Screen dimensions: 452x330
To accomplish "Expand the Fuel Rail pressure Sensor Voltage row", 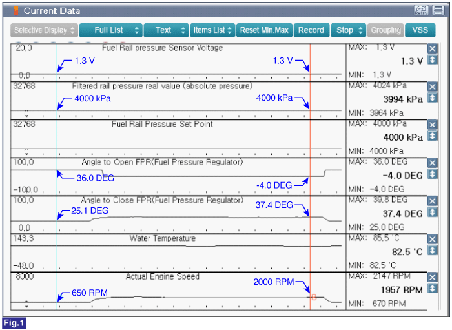I will 432,59.
